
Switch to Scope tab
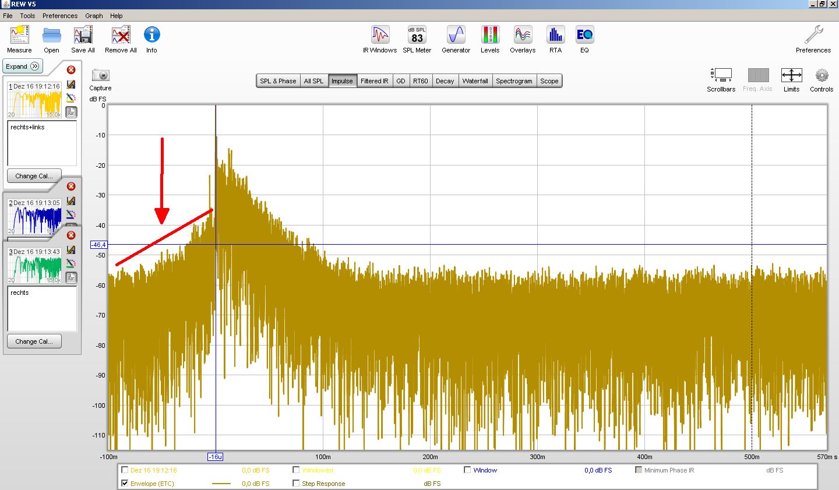tap(549, 81)
